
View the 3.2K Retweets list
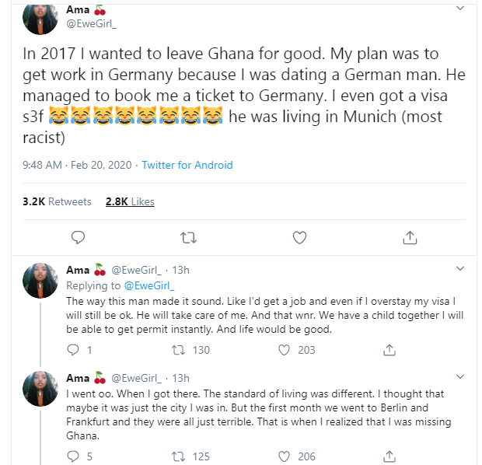coord(57,201)
